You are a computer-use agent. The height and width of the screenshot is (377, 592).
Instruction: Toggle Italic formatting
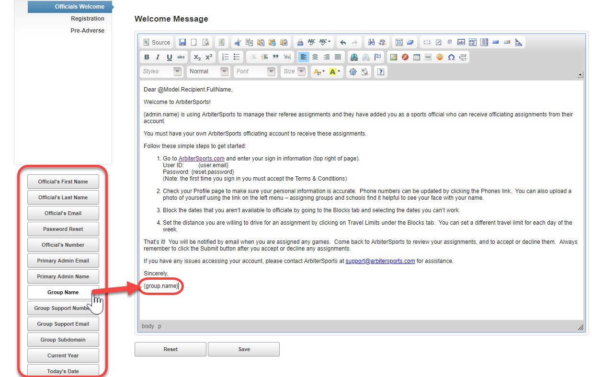(x=158, y=57)
